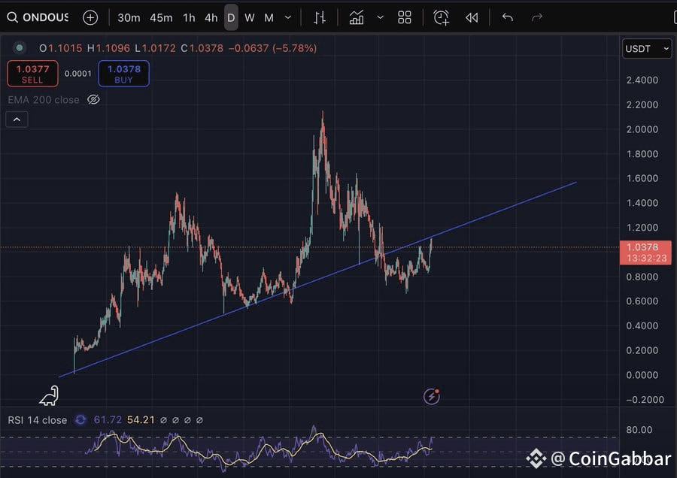Collapse the indicator legend with the chevron

tap(17, 119)
